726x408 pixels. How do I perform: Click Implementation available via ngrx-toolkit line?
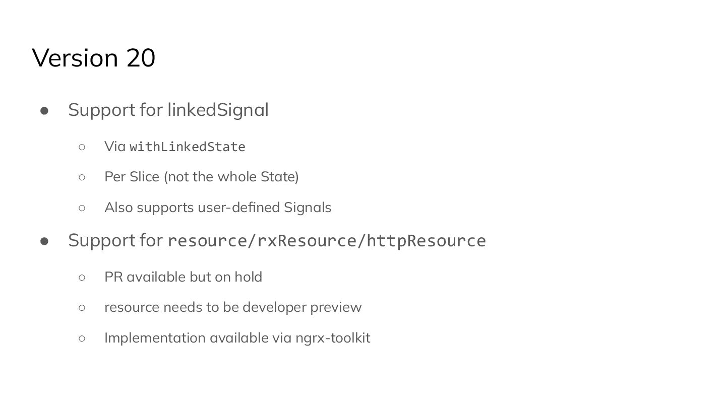pyautogui.click(x=237, y=337)
